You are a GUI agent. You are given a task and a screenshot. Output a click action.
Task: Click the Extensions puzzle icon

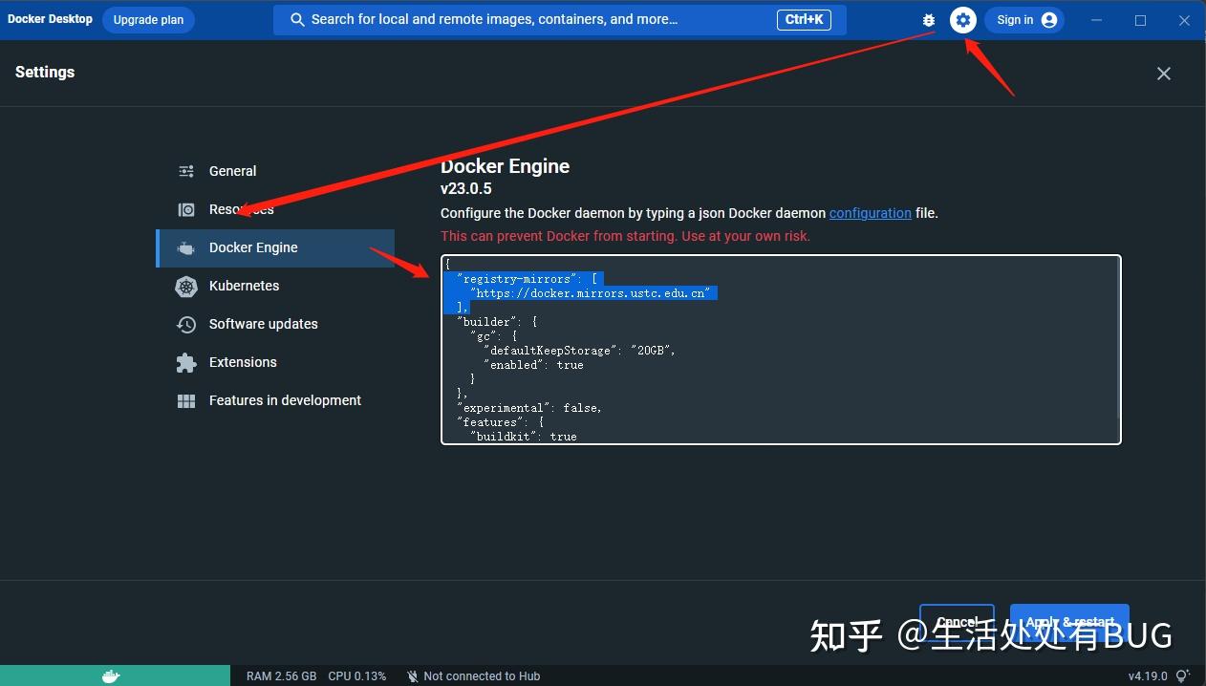(186, 362)
